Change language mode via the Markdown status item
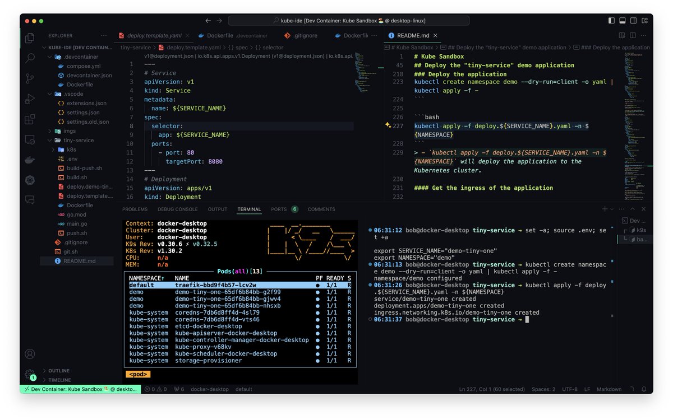This screenshot has width=673, height=420. 609,389
